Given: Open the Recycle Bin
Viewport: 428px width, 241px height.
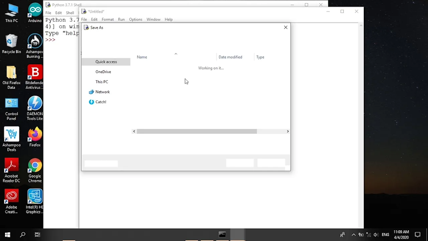Looking at the screenshot, I should pyautogui.click(x=11, y=44).
